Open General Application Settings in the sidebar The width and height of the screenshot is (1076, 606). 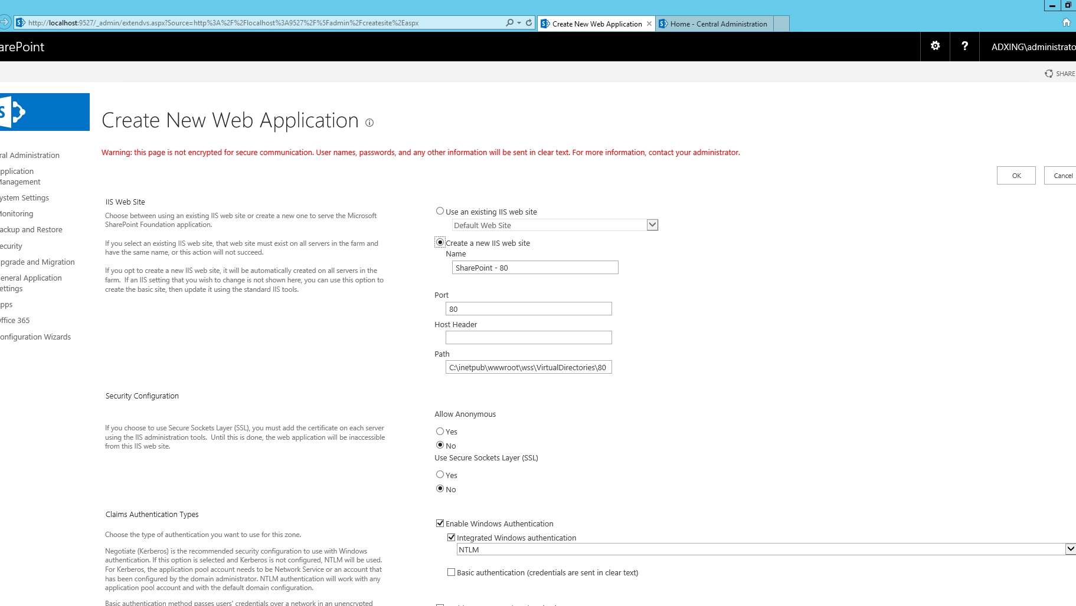31,284
